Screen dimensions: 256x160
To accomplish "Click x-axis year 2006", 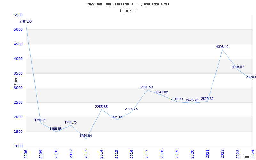I will point(26,154).
